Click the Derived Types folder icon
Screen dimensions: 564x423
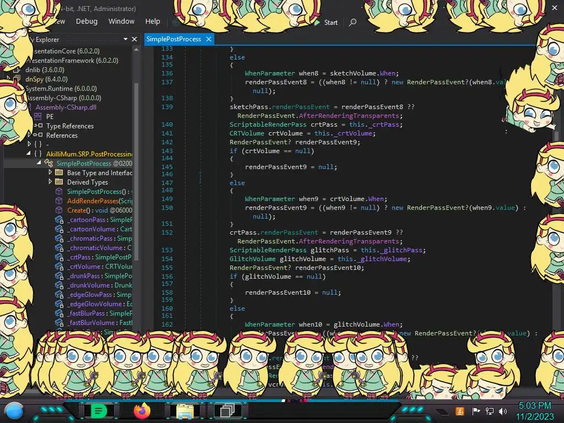[x=59, y=182]
